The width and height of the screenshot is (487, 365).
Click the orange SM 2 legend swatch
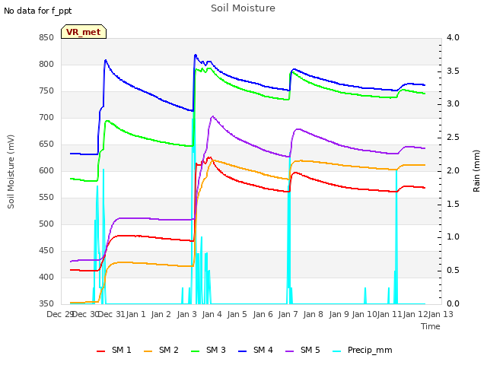pos(148,351)
